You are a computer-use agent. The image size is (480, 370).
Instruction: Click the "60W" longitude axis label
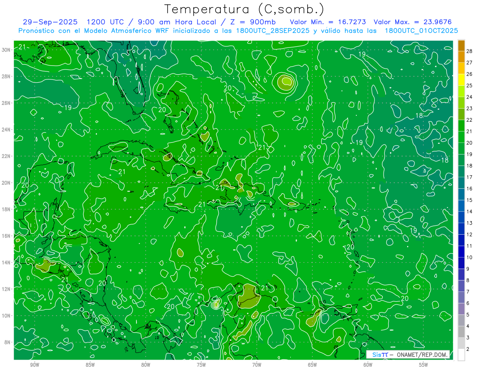[x=368, y=365]
